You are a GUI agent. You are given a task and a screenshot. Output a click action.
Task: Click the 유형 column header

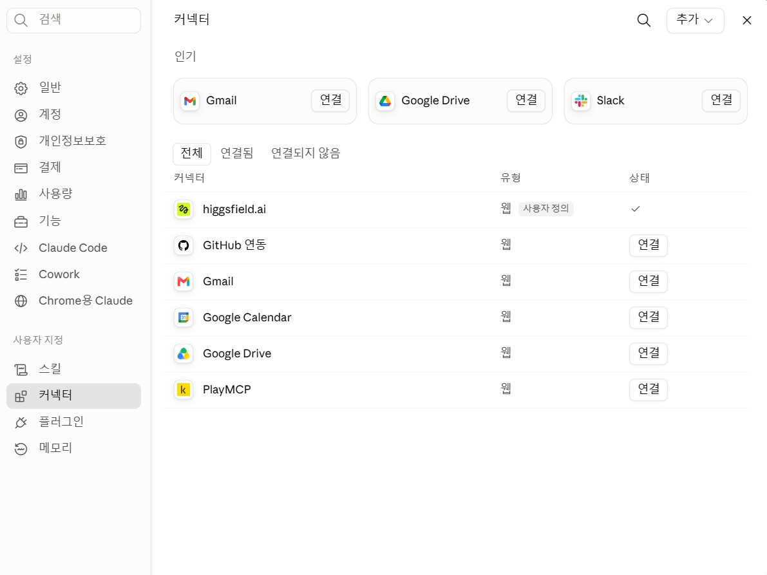tap(511, 178)
